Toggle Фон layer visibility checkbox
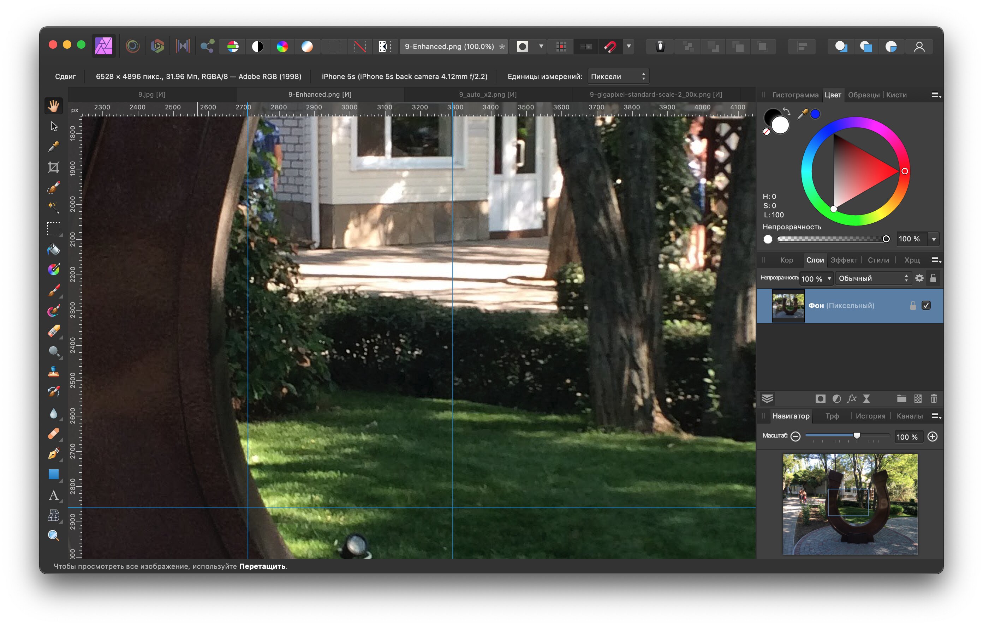This screenshot has width=983, height=626. pos(926,305)
